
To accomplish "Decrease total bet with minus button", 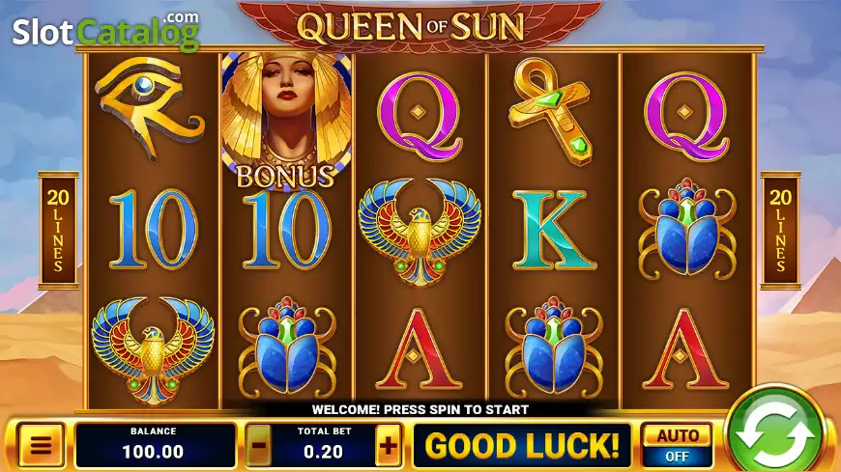I will coord(259,446).
